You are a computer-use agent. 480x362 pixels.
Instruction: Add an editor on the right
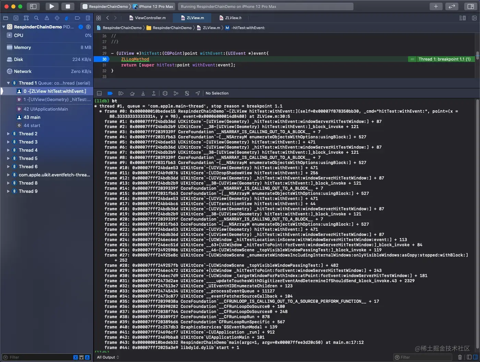coord(475,18)
